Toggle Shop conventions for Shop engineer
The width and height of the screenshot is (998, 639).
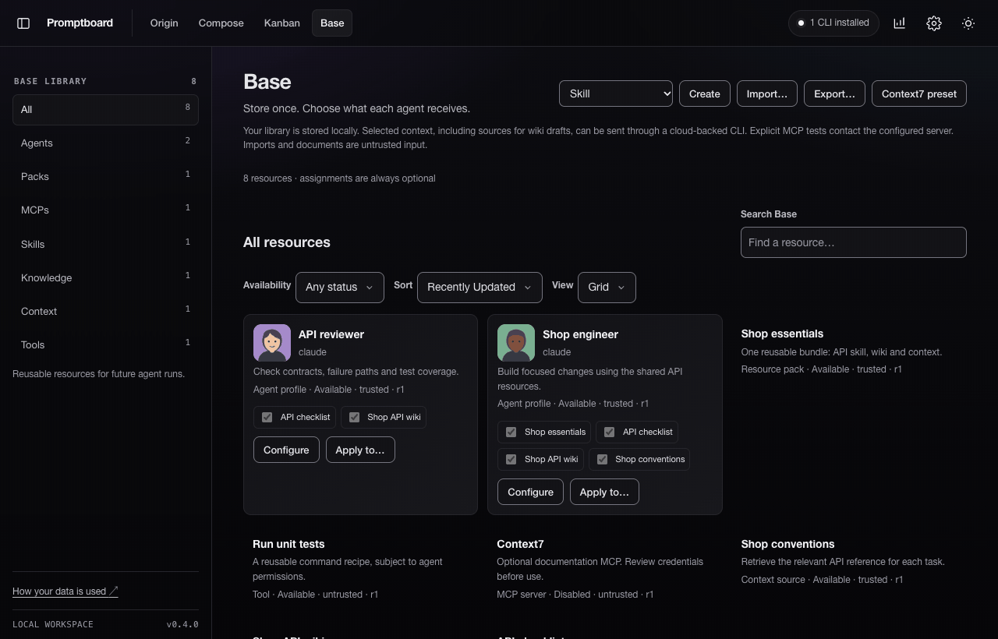[x=603, y=460]
